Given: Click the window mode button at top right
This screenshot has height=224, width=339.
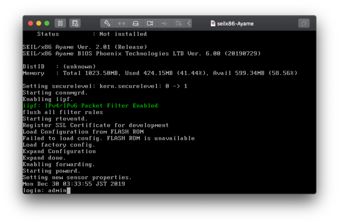Looking at the screenshot, I should 304,23.
